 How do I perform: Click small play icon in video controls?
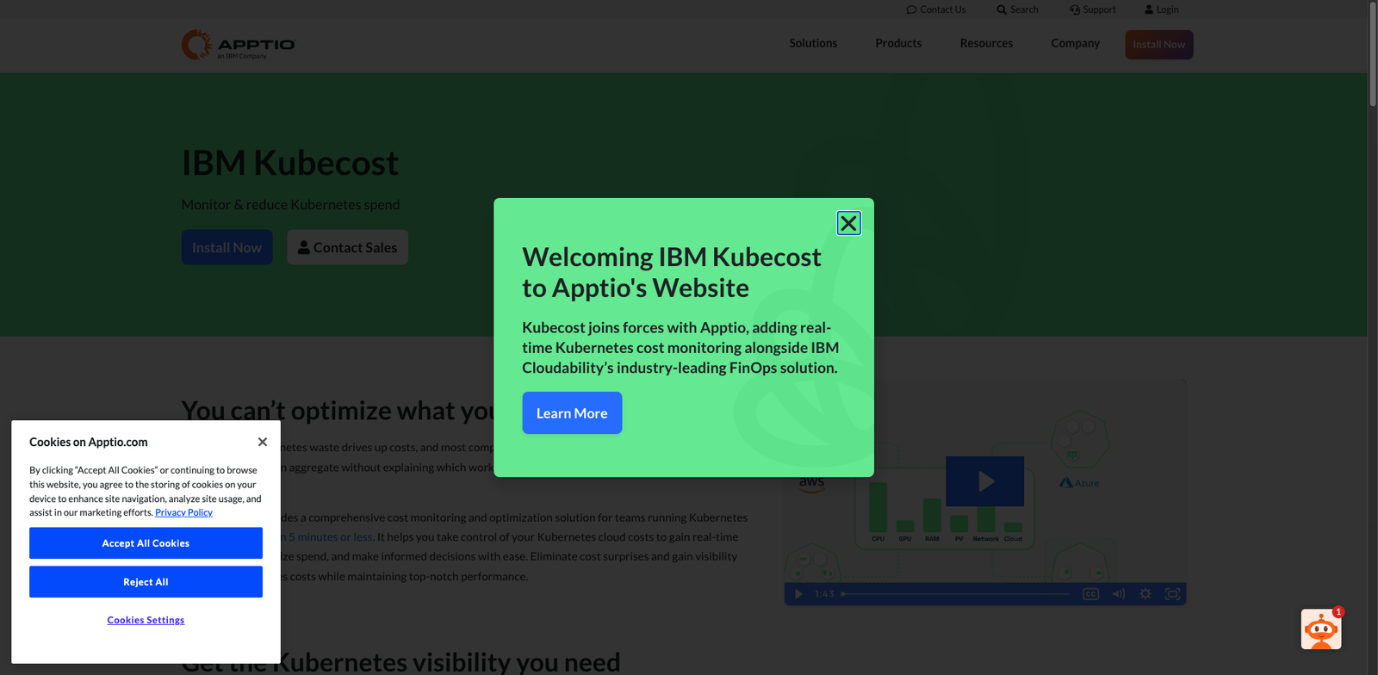coord(798,594)
